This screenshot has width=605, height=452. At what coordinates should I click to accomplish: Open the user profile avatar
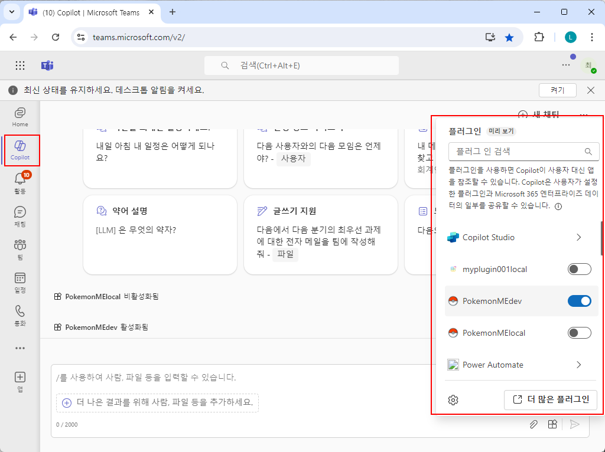click(x=588, y=65)
